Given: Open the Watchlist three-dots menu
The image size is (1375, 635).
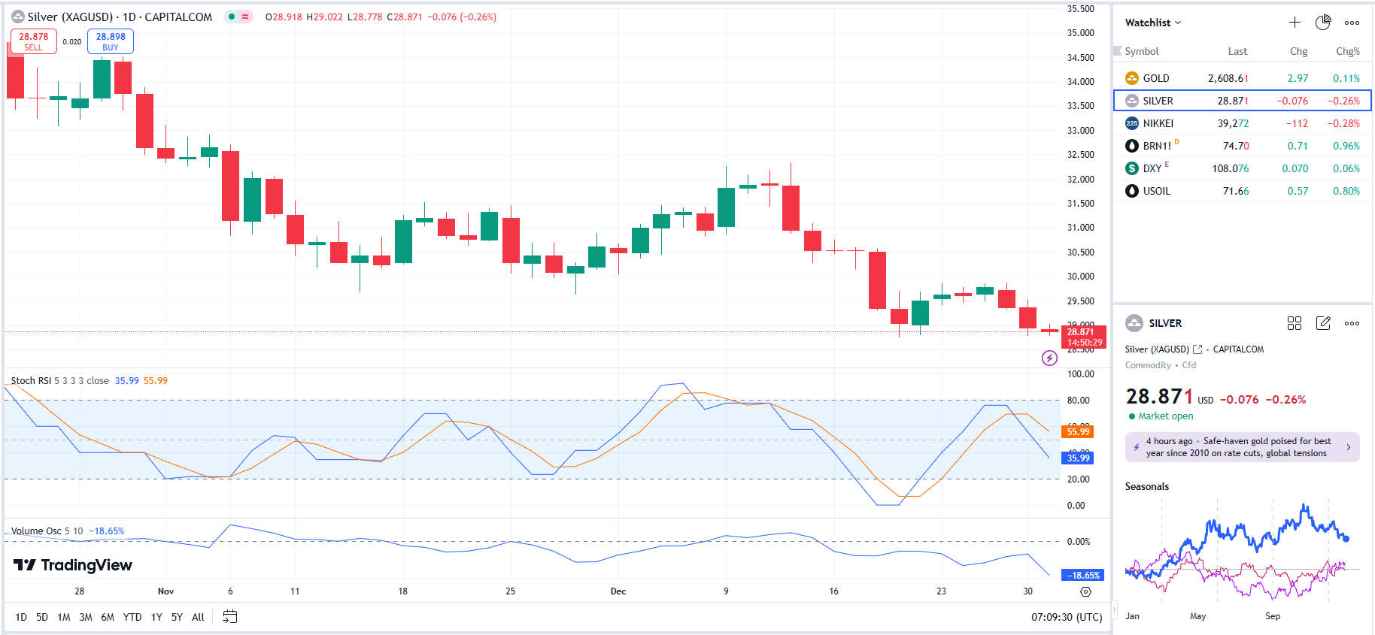Looking at the screenshot, I should [1352, 23].
